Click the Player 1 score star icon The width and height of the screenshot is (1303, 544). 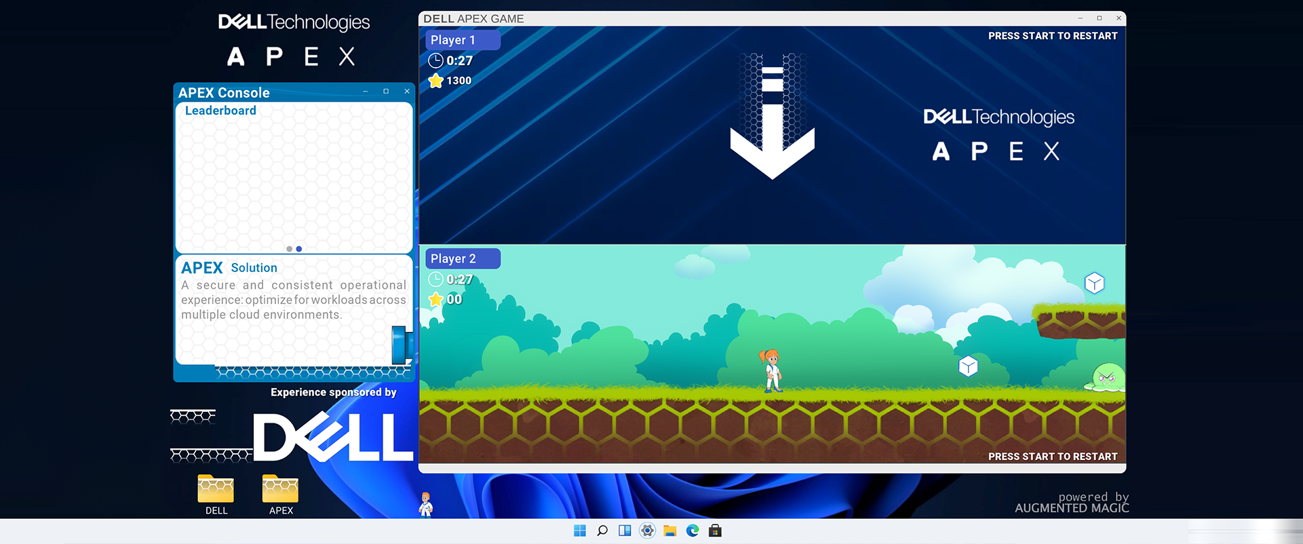(435, 81)
